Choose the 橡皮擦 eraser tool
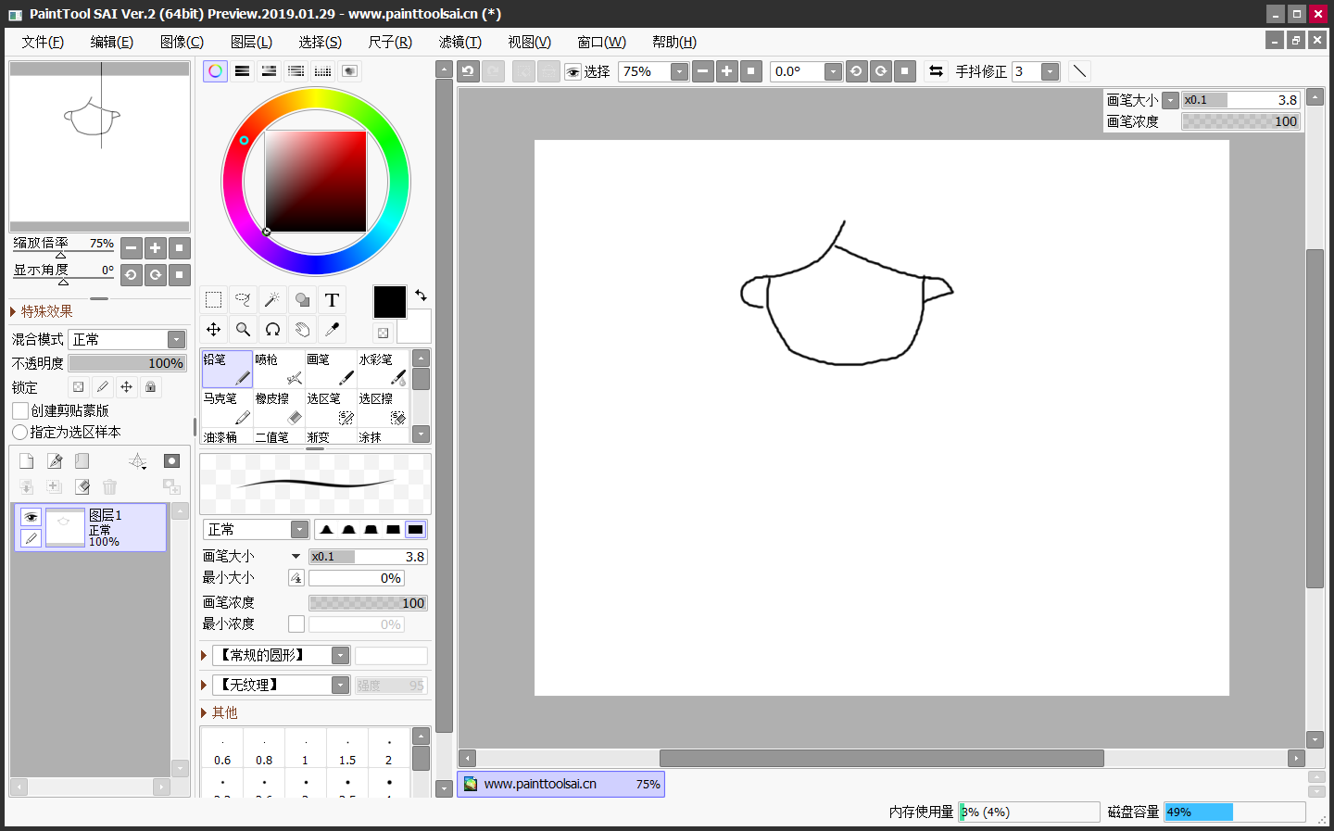1334x831 pixels. click(279, 408)
